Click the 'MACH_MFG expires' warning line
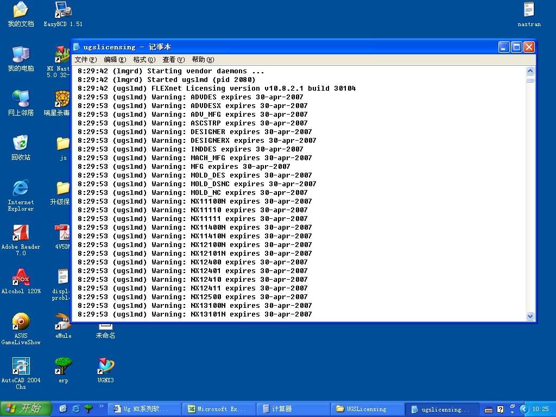Viewport: 556px width, 417px height. [x=195, y=158]
